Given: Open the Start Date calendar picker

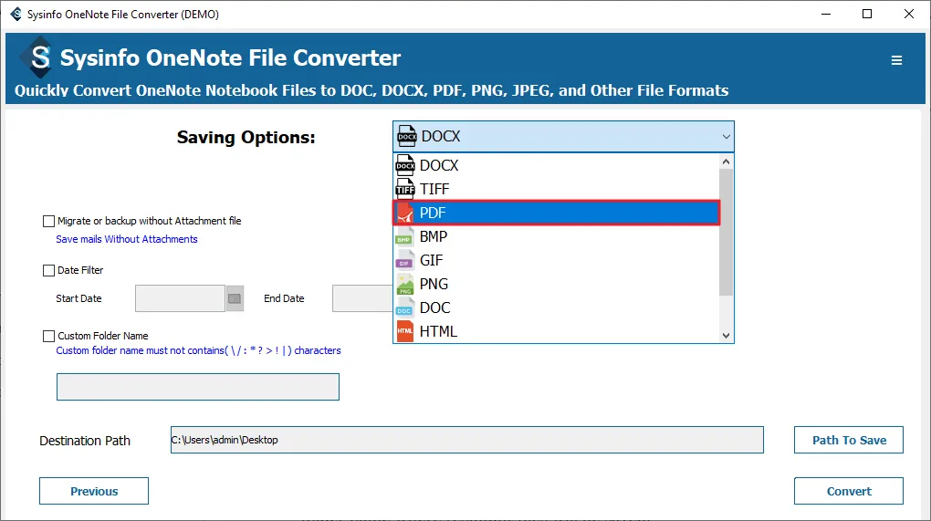Looking at the screenshot, I should (x=235, y=298).
